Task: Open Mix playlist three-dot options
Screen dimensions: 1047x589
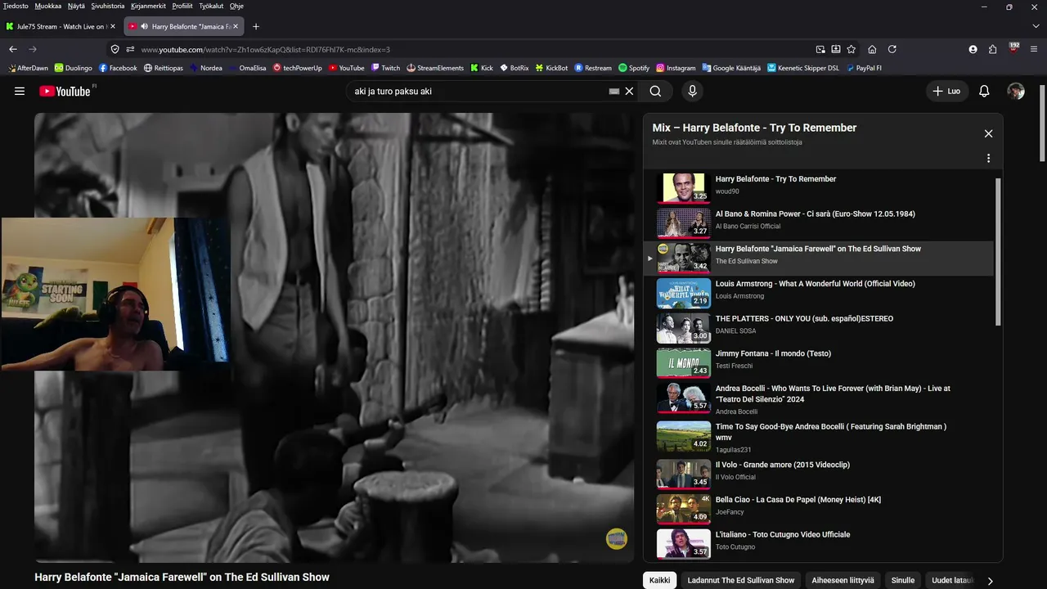Action: (988, 158)
